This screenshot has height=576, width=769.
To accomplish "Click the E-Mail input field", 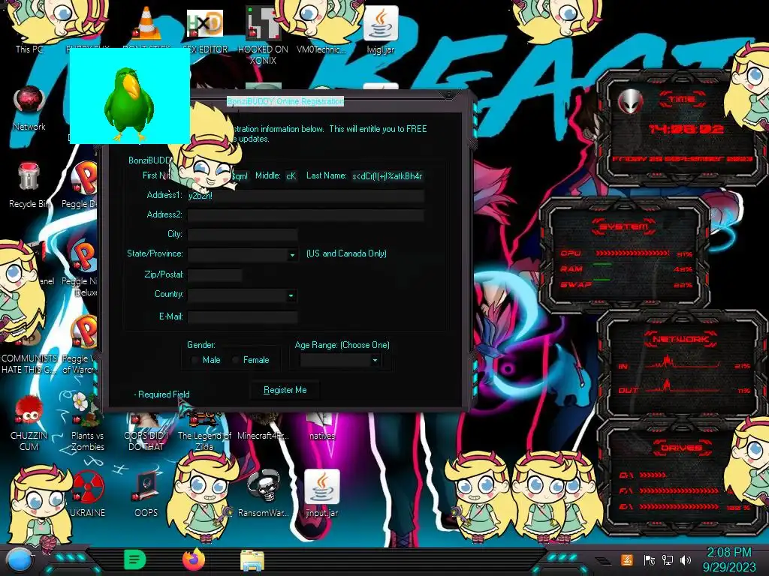I will click(243, 317).
